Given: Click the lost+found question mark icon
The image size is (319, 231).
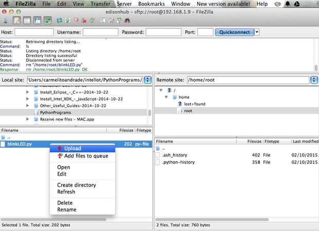Looking at the screenshot, I should coord(180,104).
